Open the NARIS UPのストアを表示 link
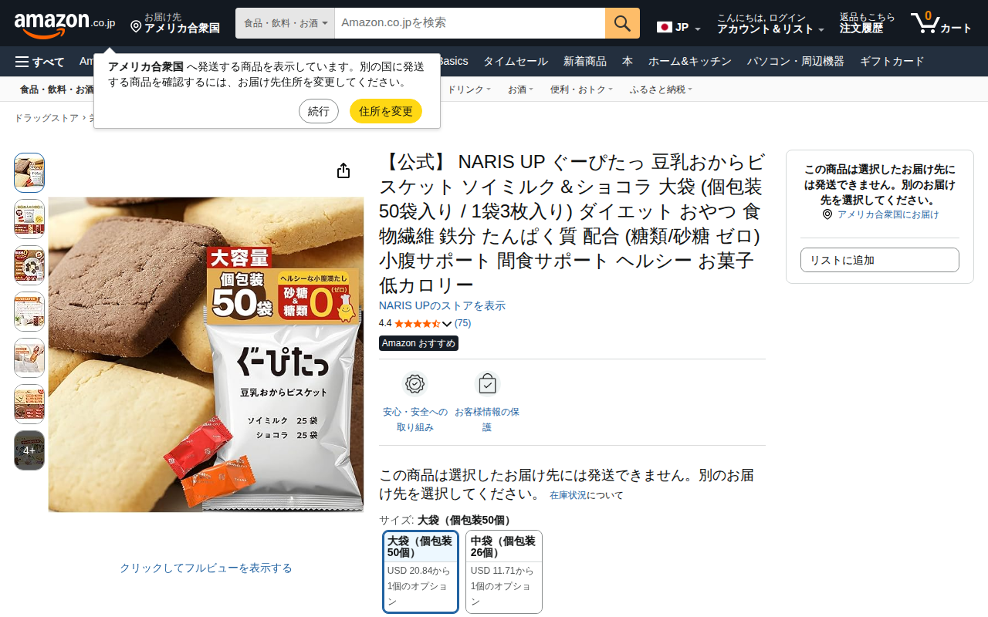This screenshot has width=988, height=617. [x=442, y=305]
